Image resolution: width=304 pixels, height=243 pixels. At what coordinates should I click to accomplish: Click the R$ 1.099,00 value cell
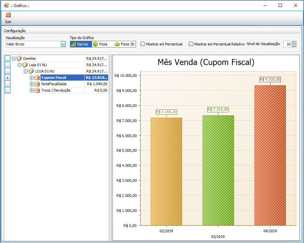(x=96, y=84)
